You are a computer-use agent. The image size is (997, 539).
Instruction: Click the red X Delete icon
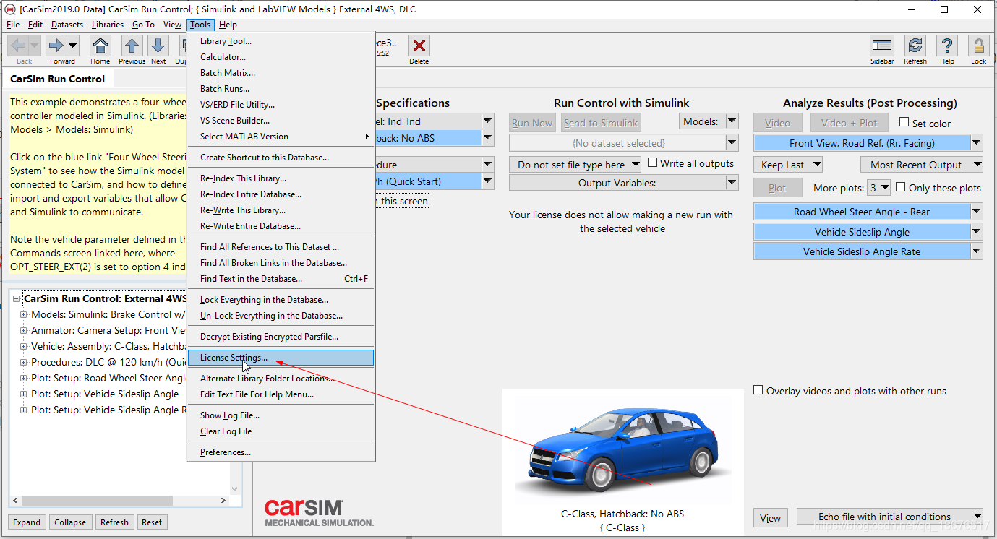(x=419, y=46)
